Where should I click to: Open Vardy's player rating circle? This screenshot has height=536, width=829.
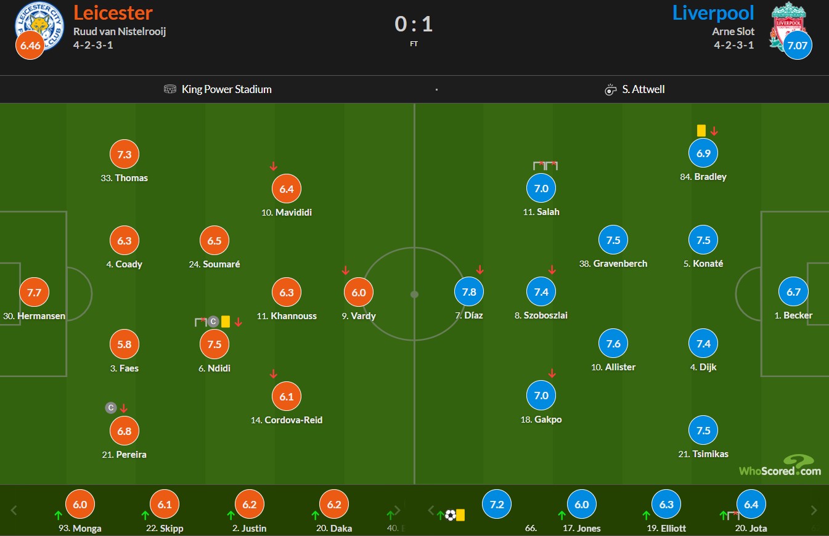click(x=359, y=293)
